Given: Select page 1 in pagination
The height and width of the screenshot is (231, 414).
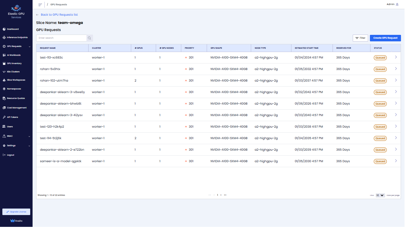Looking at the screenshot, I should [217, 195].
